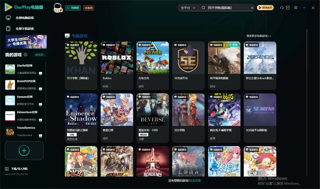Open the 我想成为影之强者 game card

81,118
